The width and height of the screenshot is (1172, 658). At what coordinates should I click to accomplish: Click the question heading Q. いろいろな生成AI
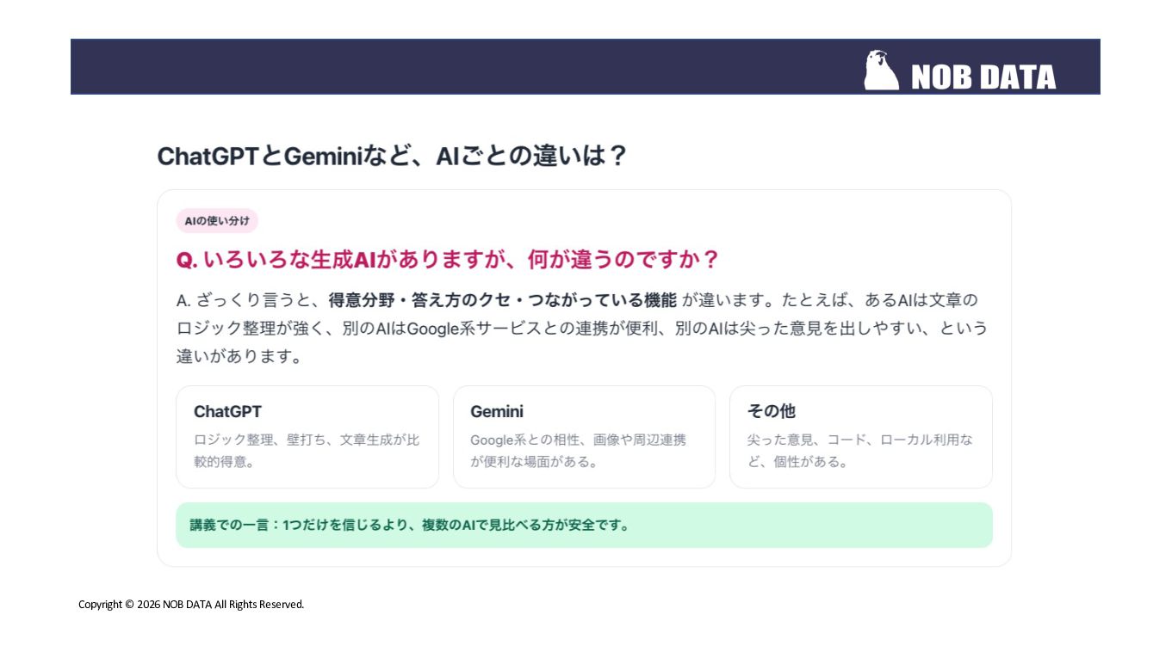coord(448,260)
